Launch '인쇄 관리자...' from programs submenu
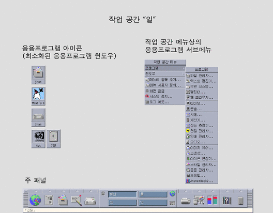Image resolution: width=273 pixels, height=213 pixels. coord(202,136)
